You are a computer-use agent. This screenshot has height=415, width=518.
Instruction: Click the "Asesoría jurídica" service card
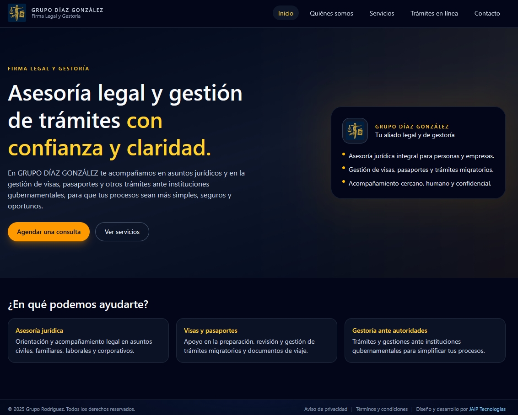(x=88, y=340)
